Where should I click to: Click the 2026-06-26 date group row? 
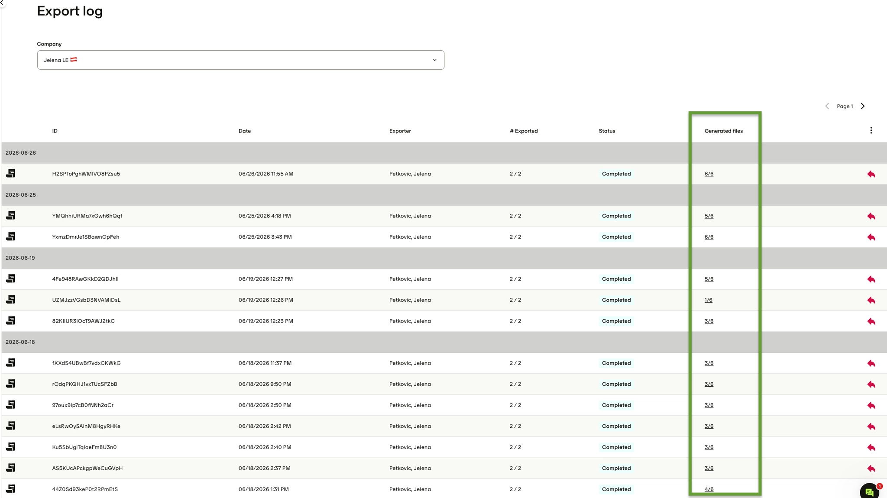point(444,153)
